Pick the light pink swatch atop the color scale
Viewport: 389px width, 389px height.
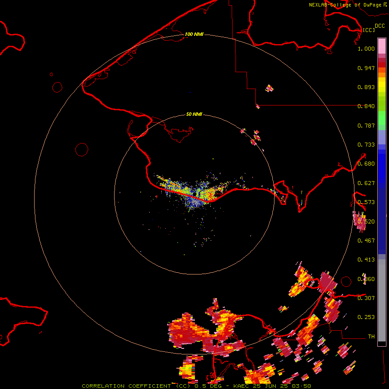coord(382,46)
